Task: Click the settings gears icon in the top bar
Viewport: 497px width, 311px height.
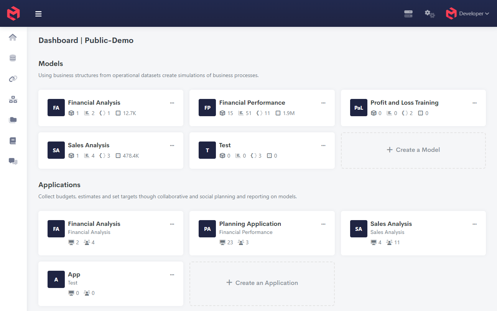Action: pyautogui.click(x=430, y=14)
